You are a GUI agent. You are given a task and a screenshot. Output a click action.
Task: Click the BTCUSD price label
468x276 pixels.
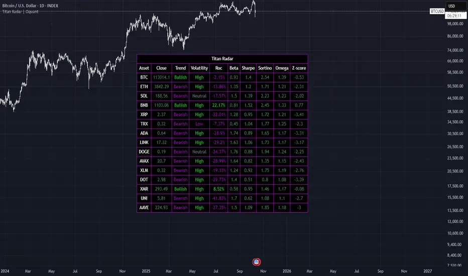point(437,11)
